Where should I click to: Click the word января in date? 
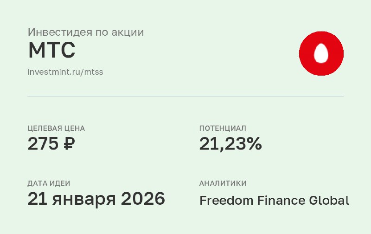tap(84, 200)
